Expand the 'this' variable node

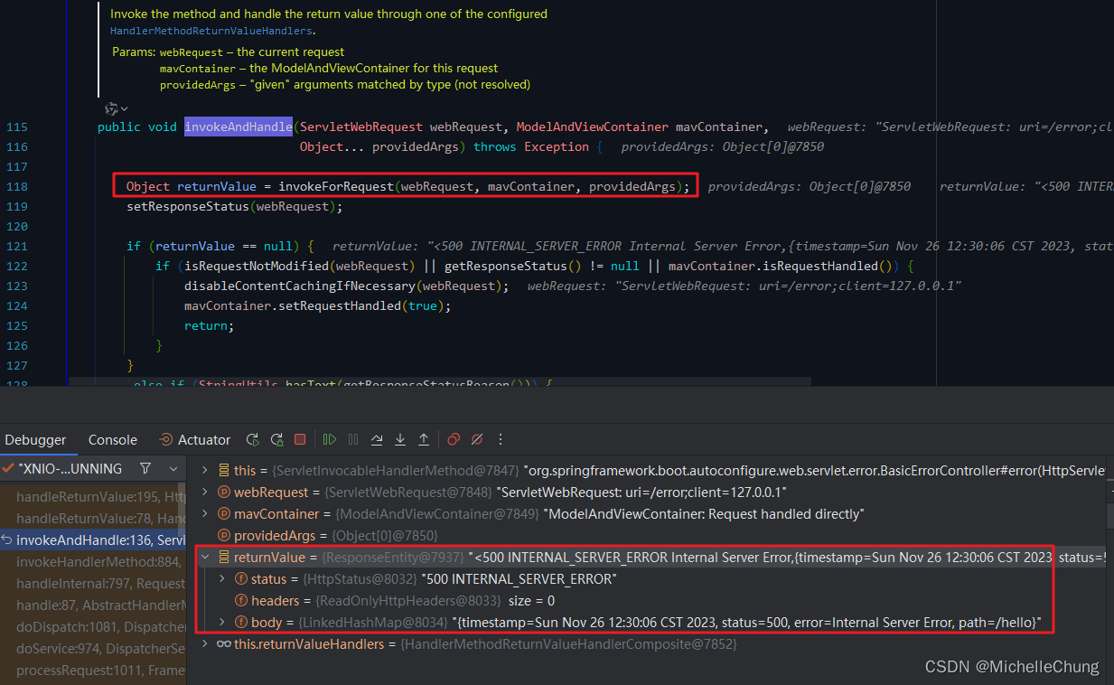click(204, 470)
